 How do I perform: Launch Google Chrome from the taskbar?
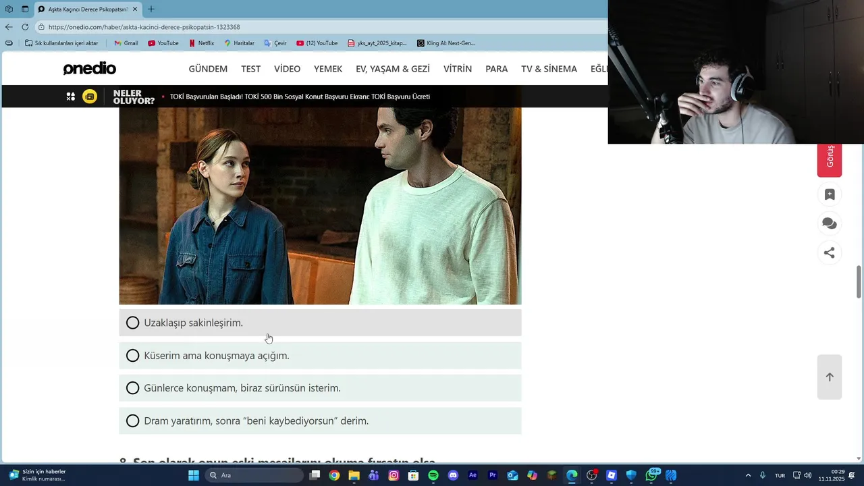point(334,475)
